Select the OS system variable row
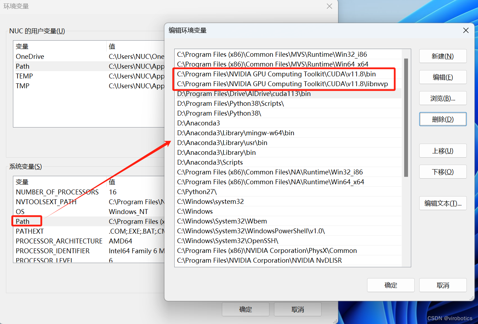478x324 pixels. coord(89,212)
